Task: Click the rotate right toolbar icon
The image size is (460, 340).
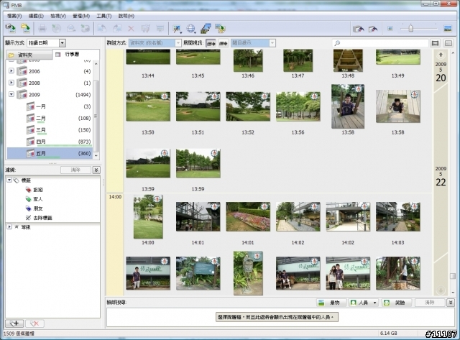Action: [x=116, y=29]
